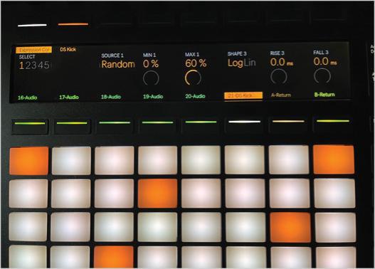
Task: Click the Max 1 60% knob
Action: [193, 78]
